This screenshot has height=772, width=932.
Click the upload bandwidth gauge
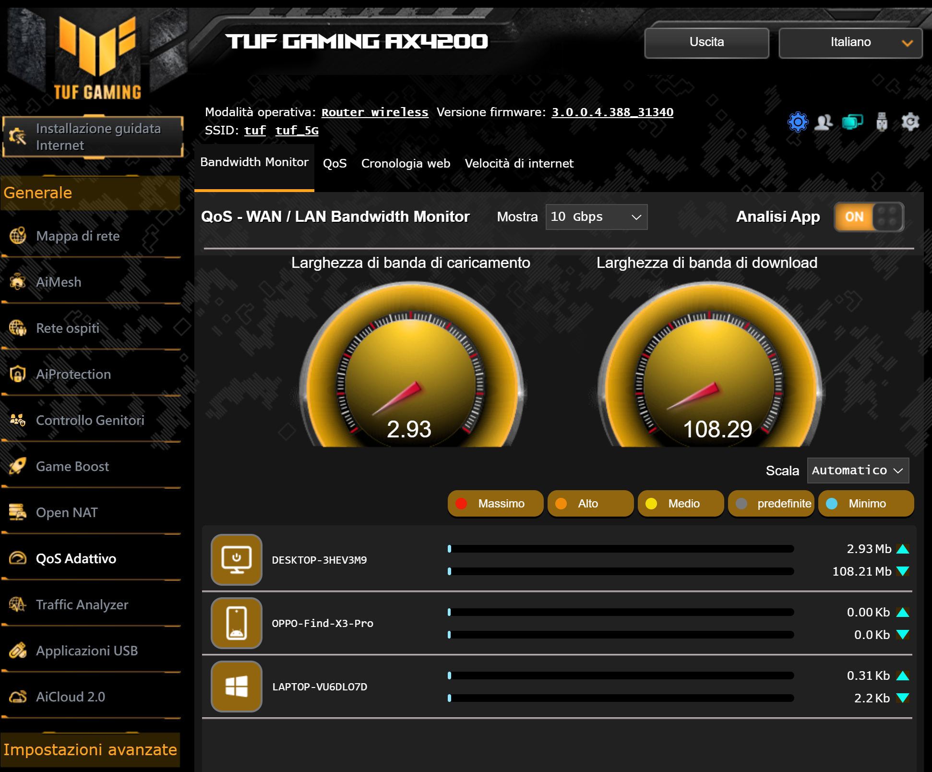[x=411, y=365]
